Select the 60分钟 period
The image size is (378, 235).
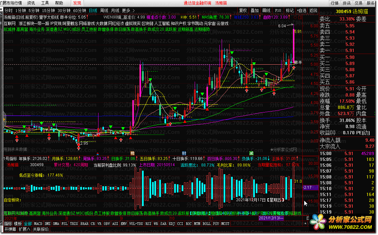tap(80, 10)
